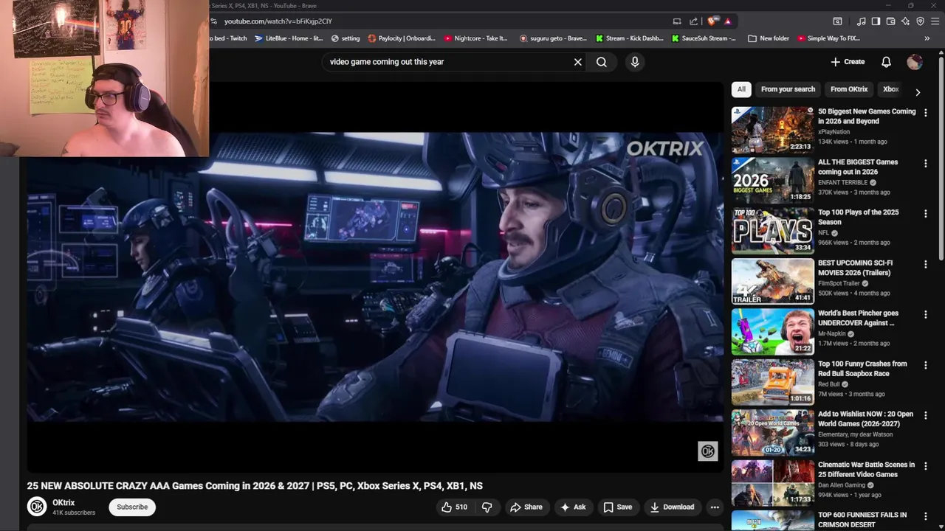This screenshot has height=531, width=945.
Task: Open more actions menu under video
Action: click(x=715, y=507)
